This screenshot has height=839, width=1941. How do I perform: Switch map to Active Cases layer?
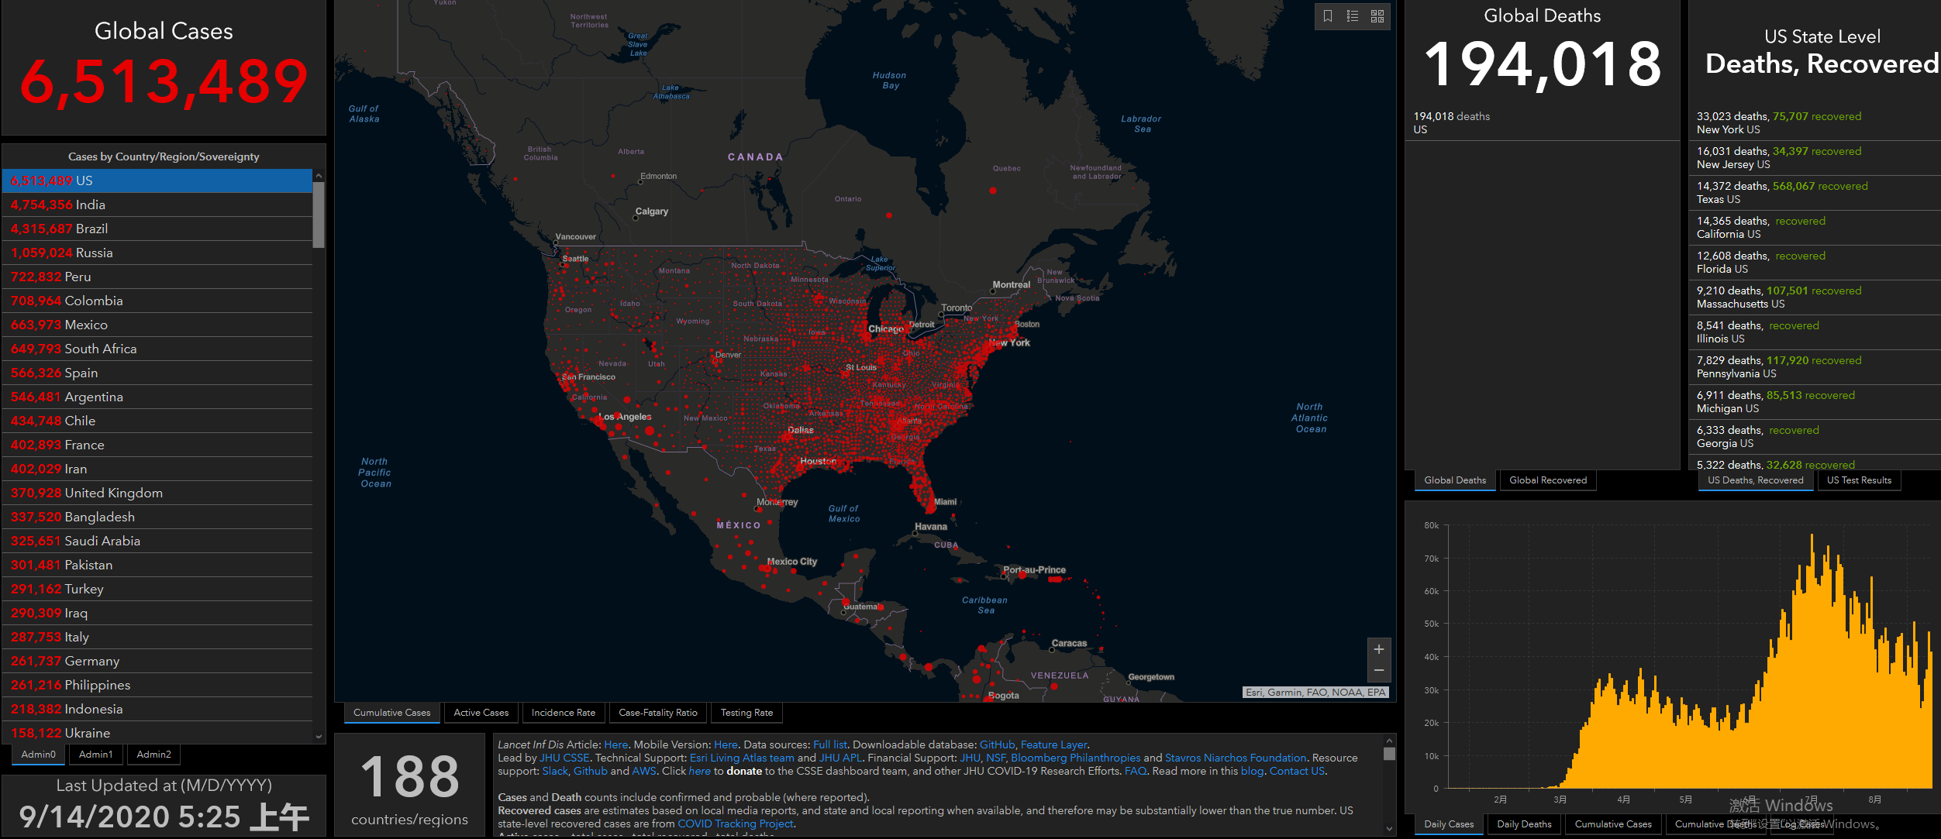click(481, 713)
